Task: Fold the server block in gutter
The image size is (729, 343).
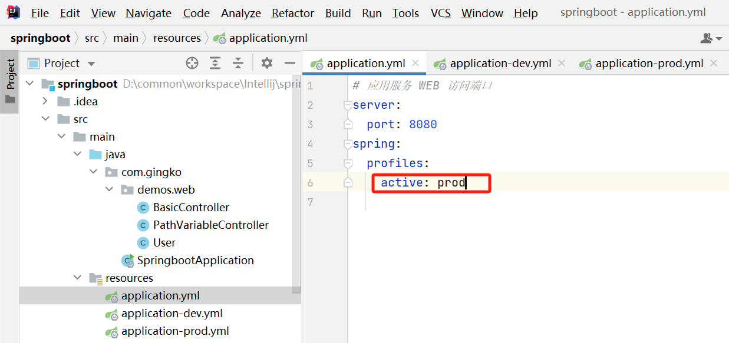Action: (348, 105)
